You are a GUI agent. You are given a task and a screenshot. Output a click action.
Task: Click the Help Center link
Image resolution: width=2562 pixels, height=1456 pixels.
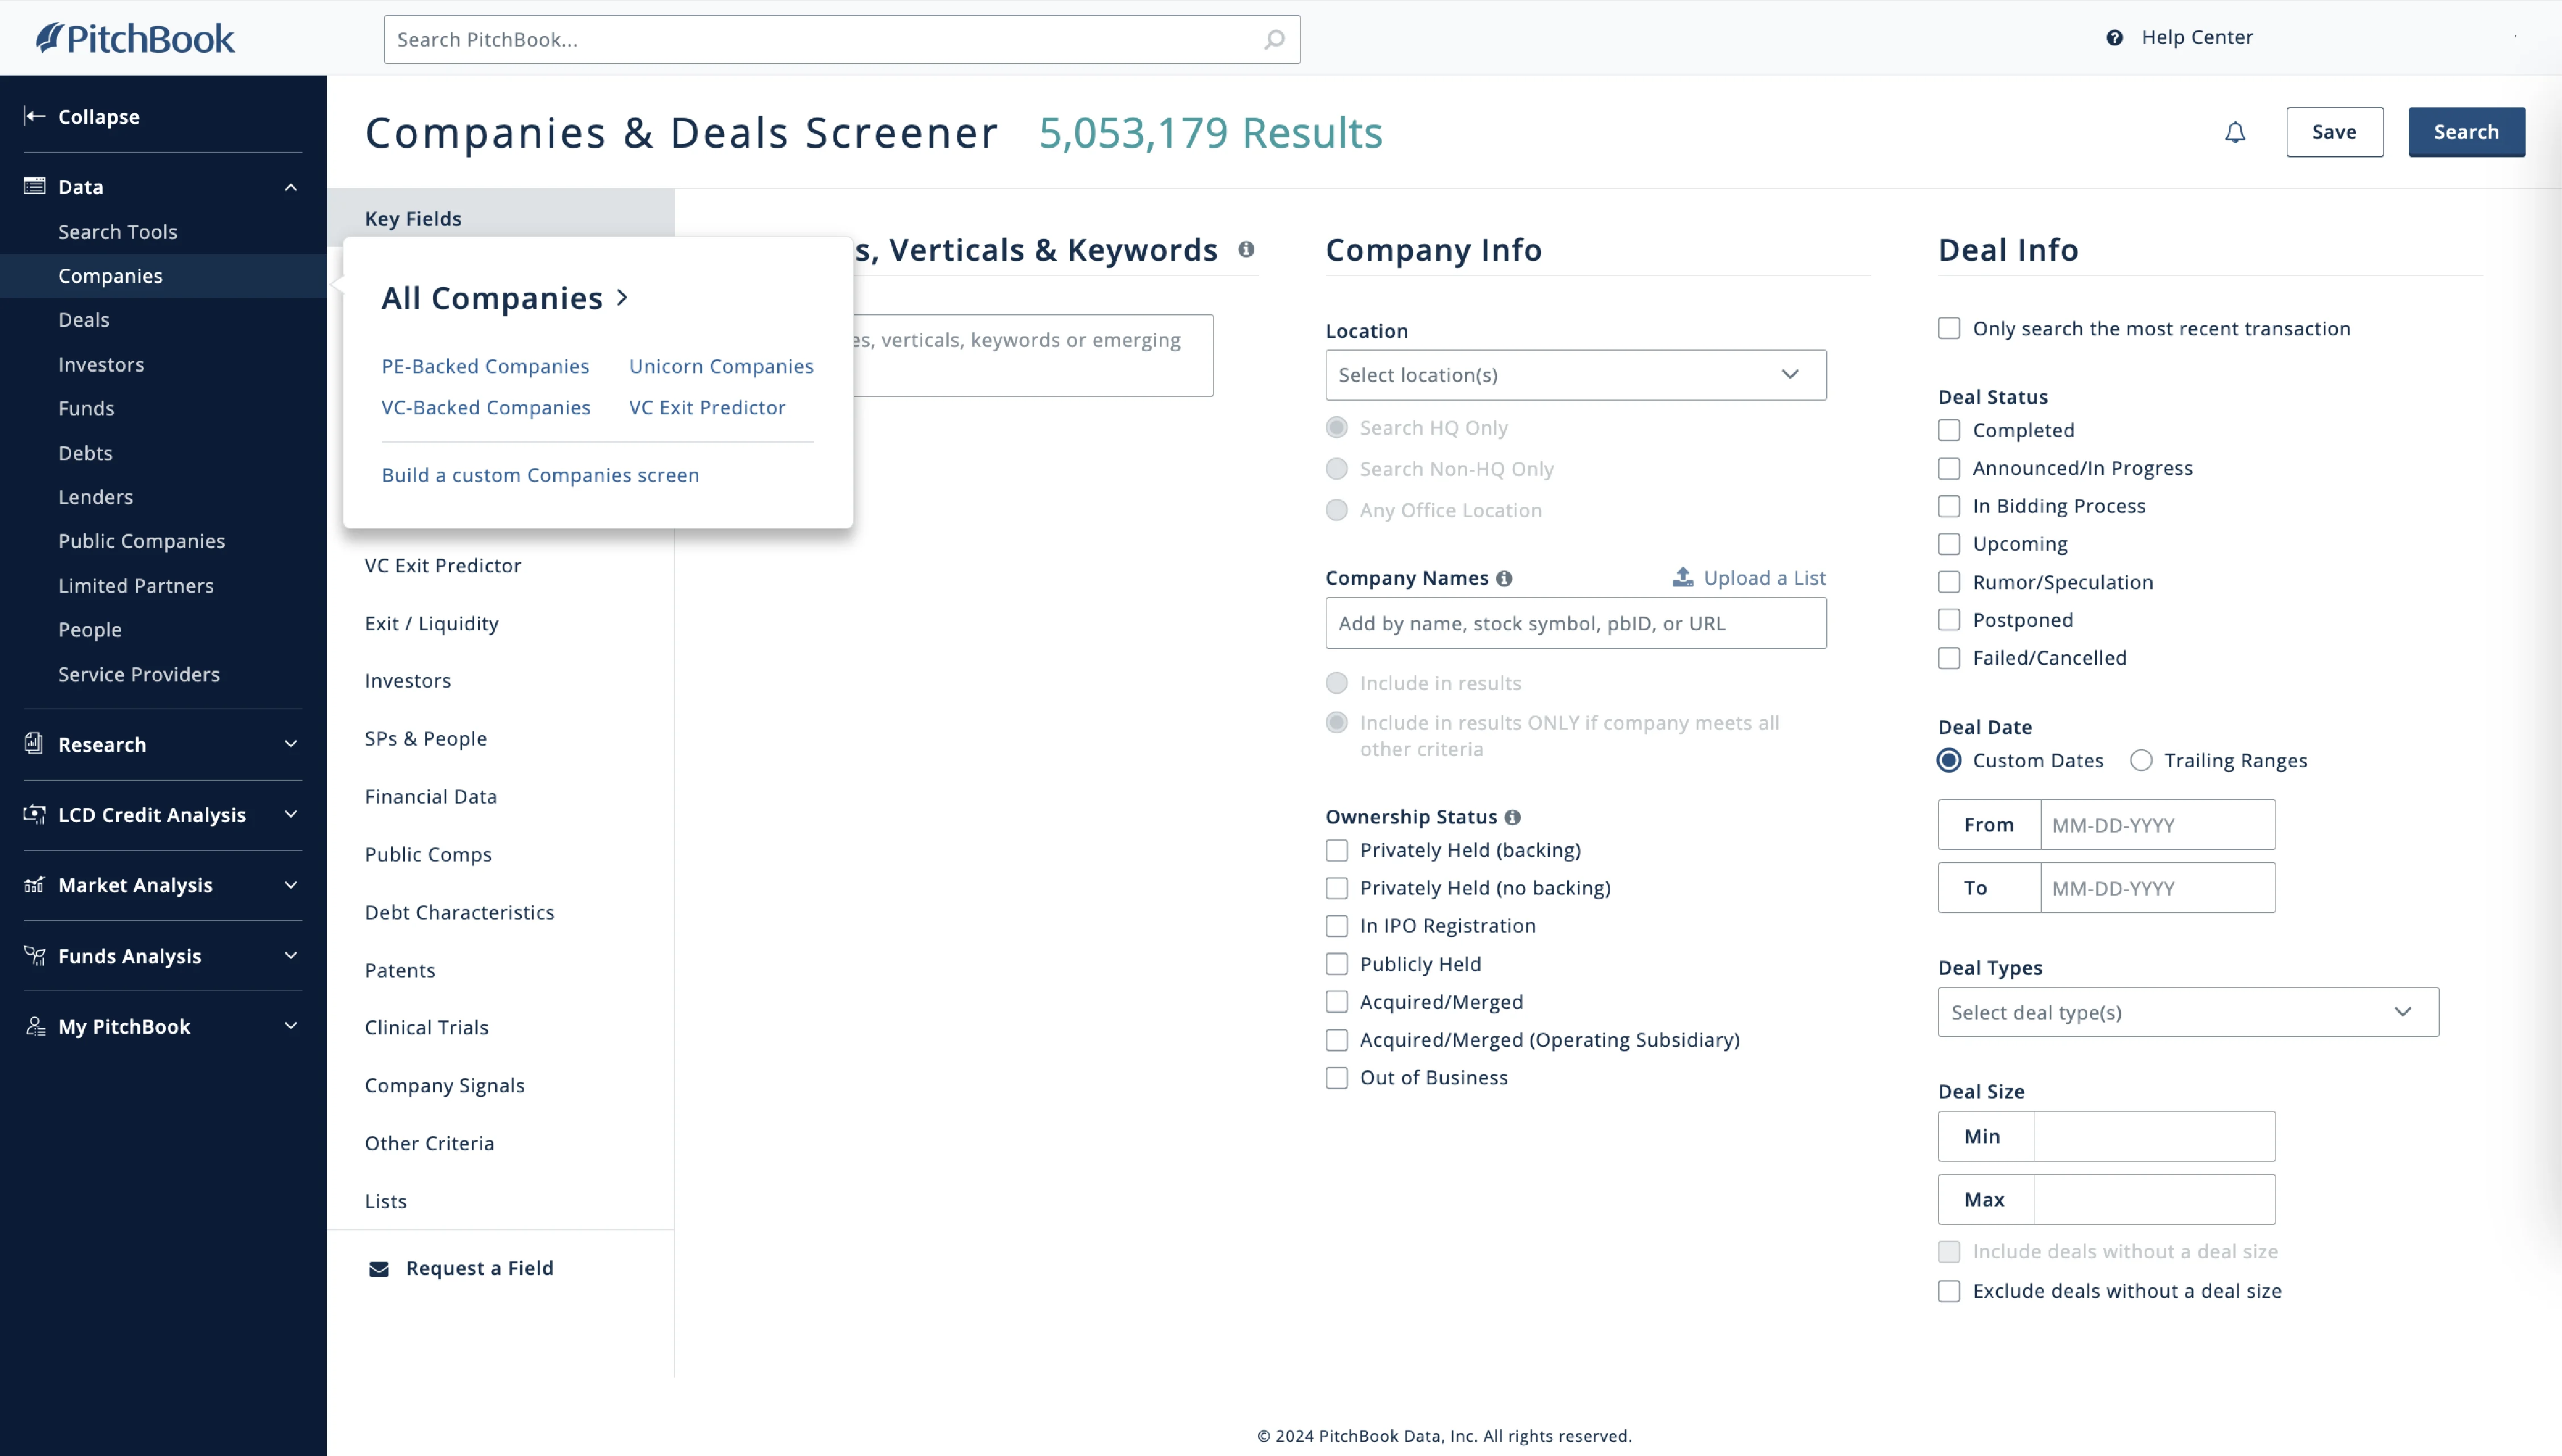2197,37
